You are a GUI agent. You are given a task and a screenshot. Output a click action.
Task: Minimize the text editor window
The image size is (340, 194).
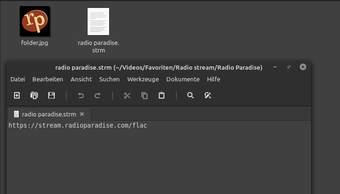click(x=275, y=67)
